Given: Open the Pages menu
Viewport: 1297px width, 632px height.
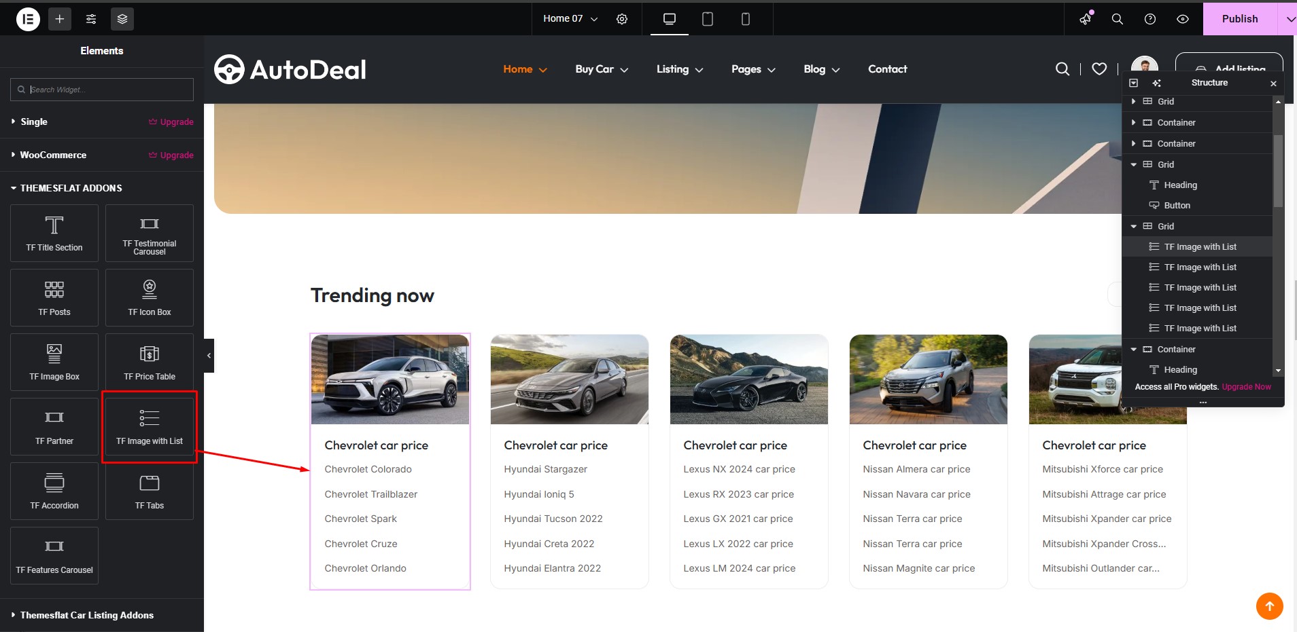Looking at the screenshot, I should point(753,69).
